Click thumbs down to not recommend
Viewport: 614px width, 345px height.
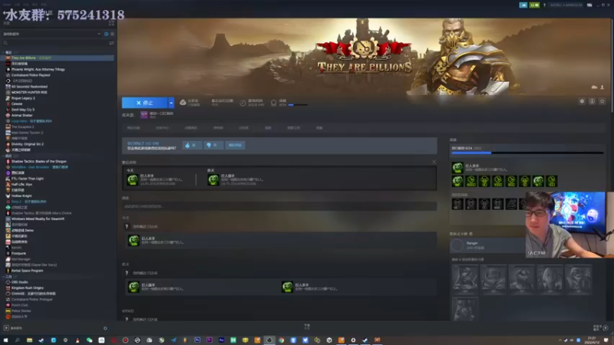(213, 145)
